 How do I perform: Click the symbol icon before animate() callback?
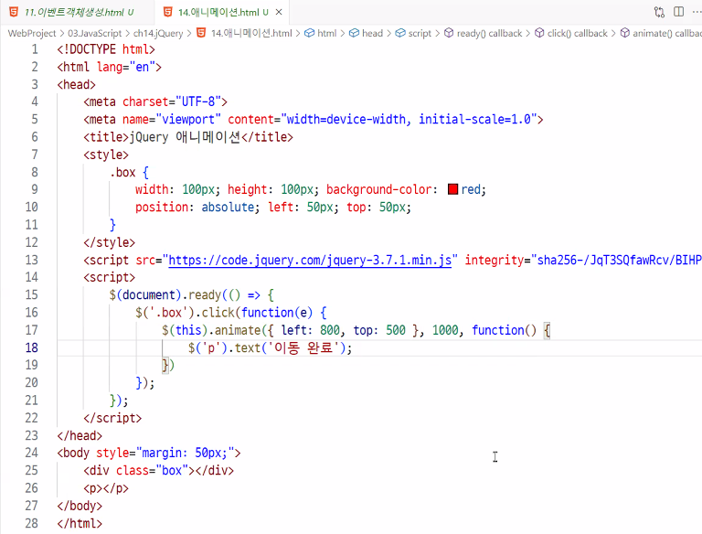tap(625, 33)
